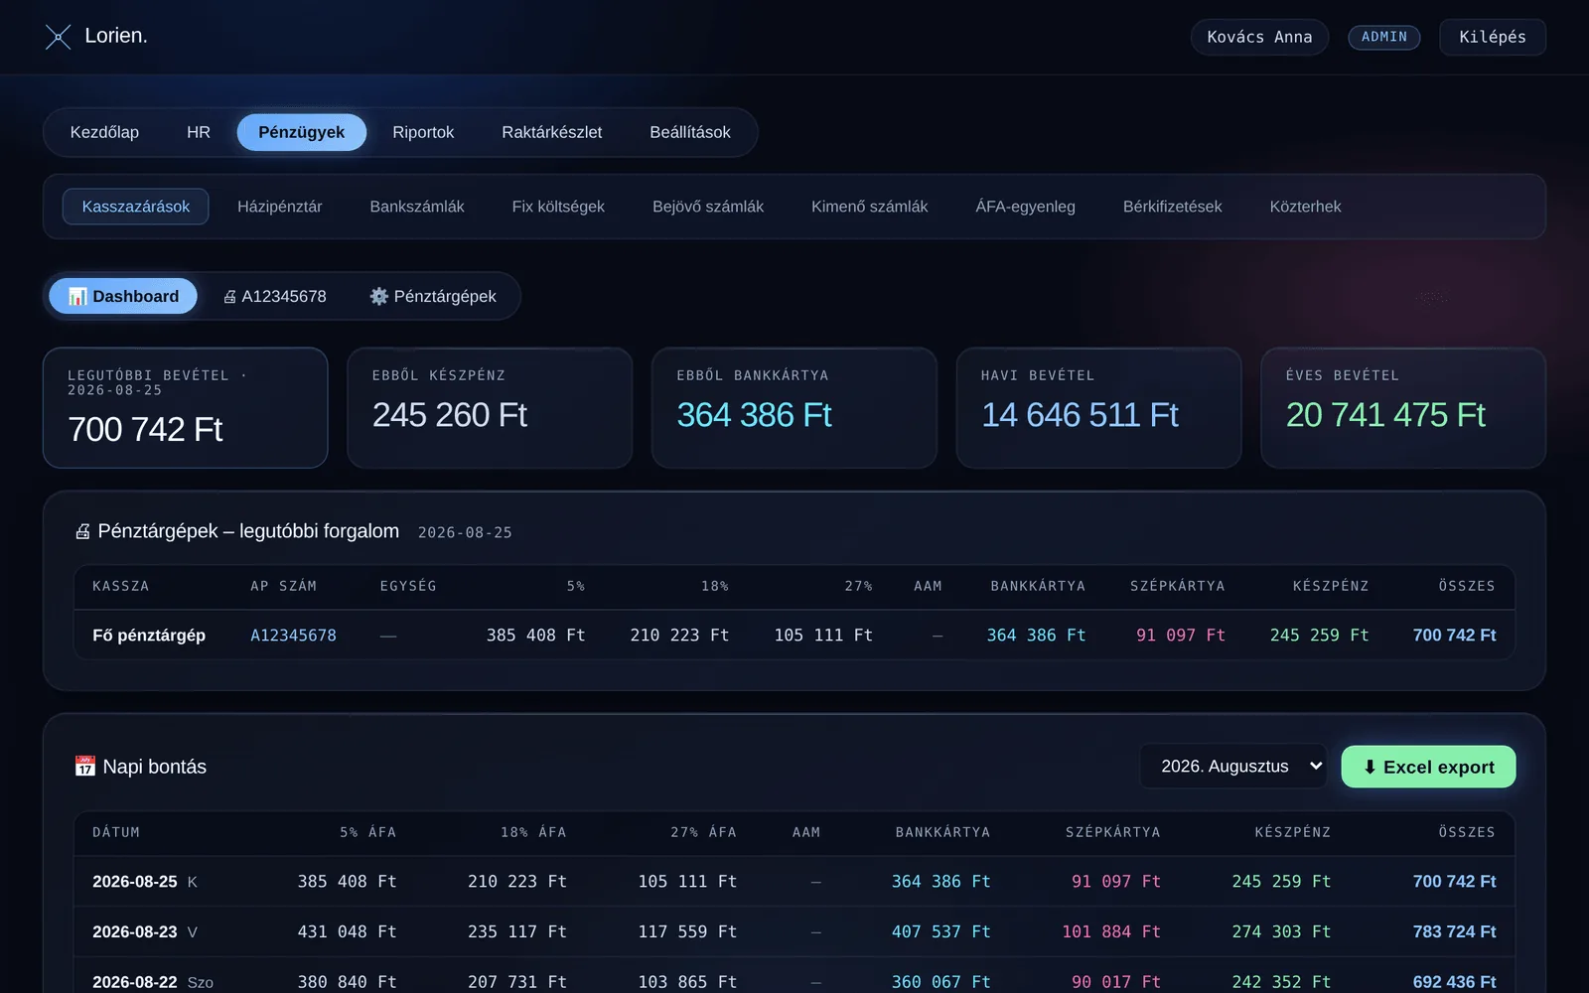Switch to the Házipénztár sub-tab
The image size is (1589, 993).
pyautogui.click(x=280, y=207)
